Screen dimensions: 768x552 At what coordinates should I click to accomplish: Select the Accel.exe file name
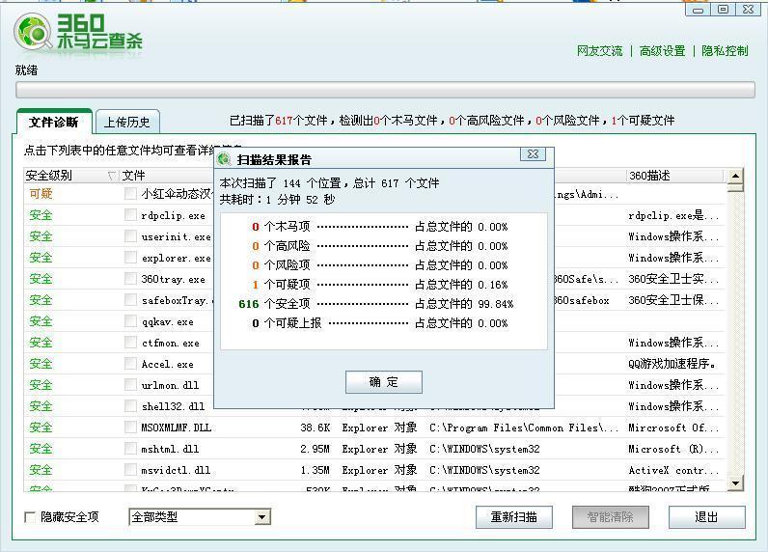168,365
